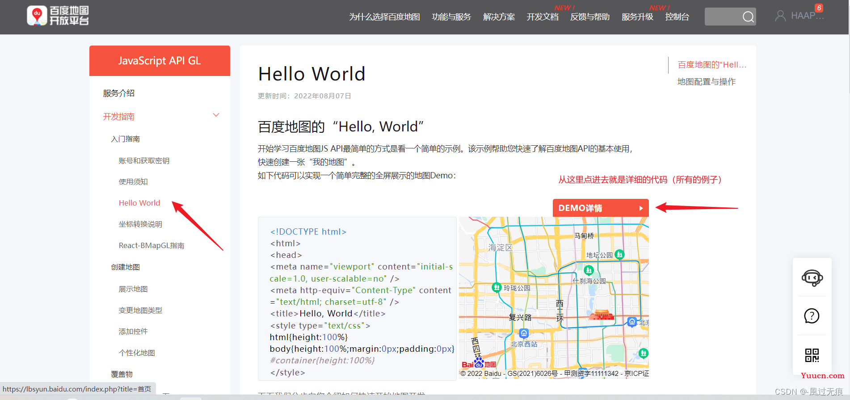Click the code sample block
The height and width of the screenshot is (400, 850).
pyautogui.click(x=357, y=299)
